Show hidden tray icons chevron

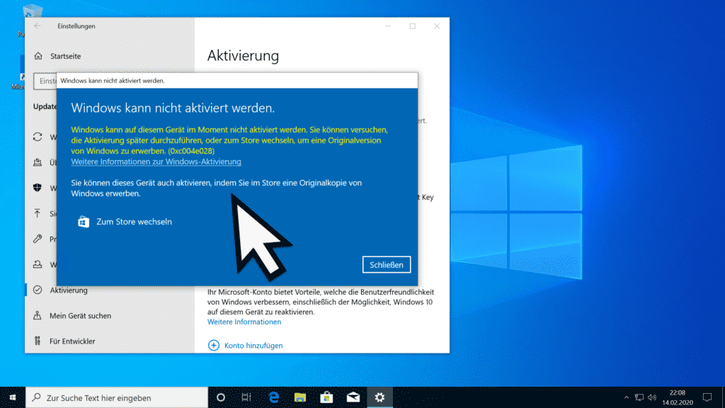point(627,397)
